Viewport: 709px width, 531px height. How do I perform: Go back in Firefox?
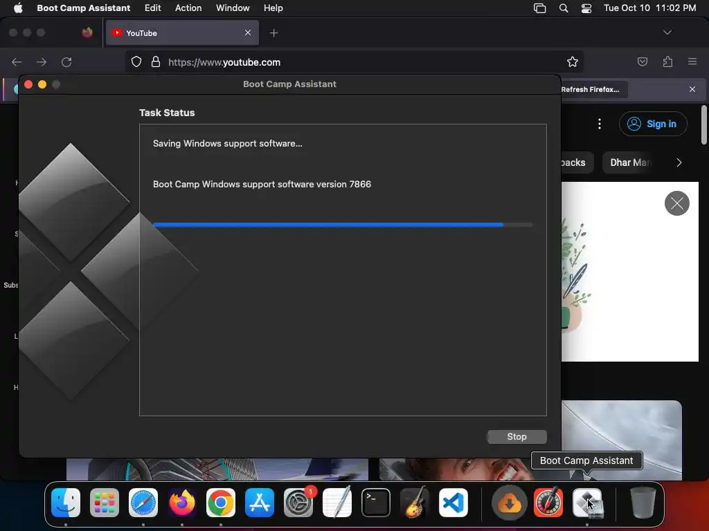point(17,62)
